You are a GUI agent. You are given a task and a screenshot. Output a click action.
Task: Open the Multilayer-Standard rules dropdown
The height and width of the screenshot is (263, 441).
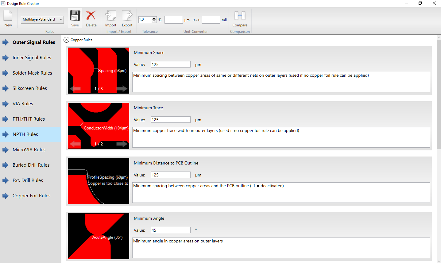[x=42, y=19]
